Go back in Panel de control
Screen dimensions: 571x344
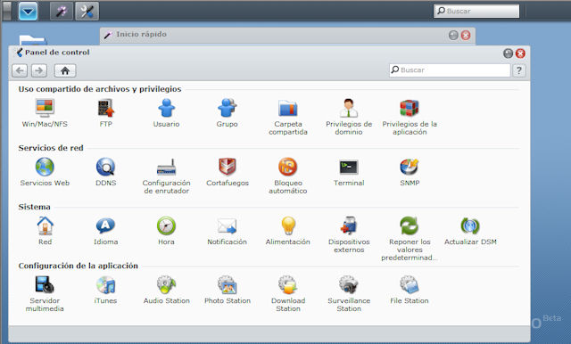point(20,70)
